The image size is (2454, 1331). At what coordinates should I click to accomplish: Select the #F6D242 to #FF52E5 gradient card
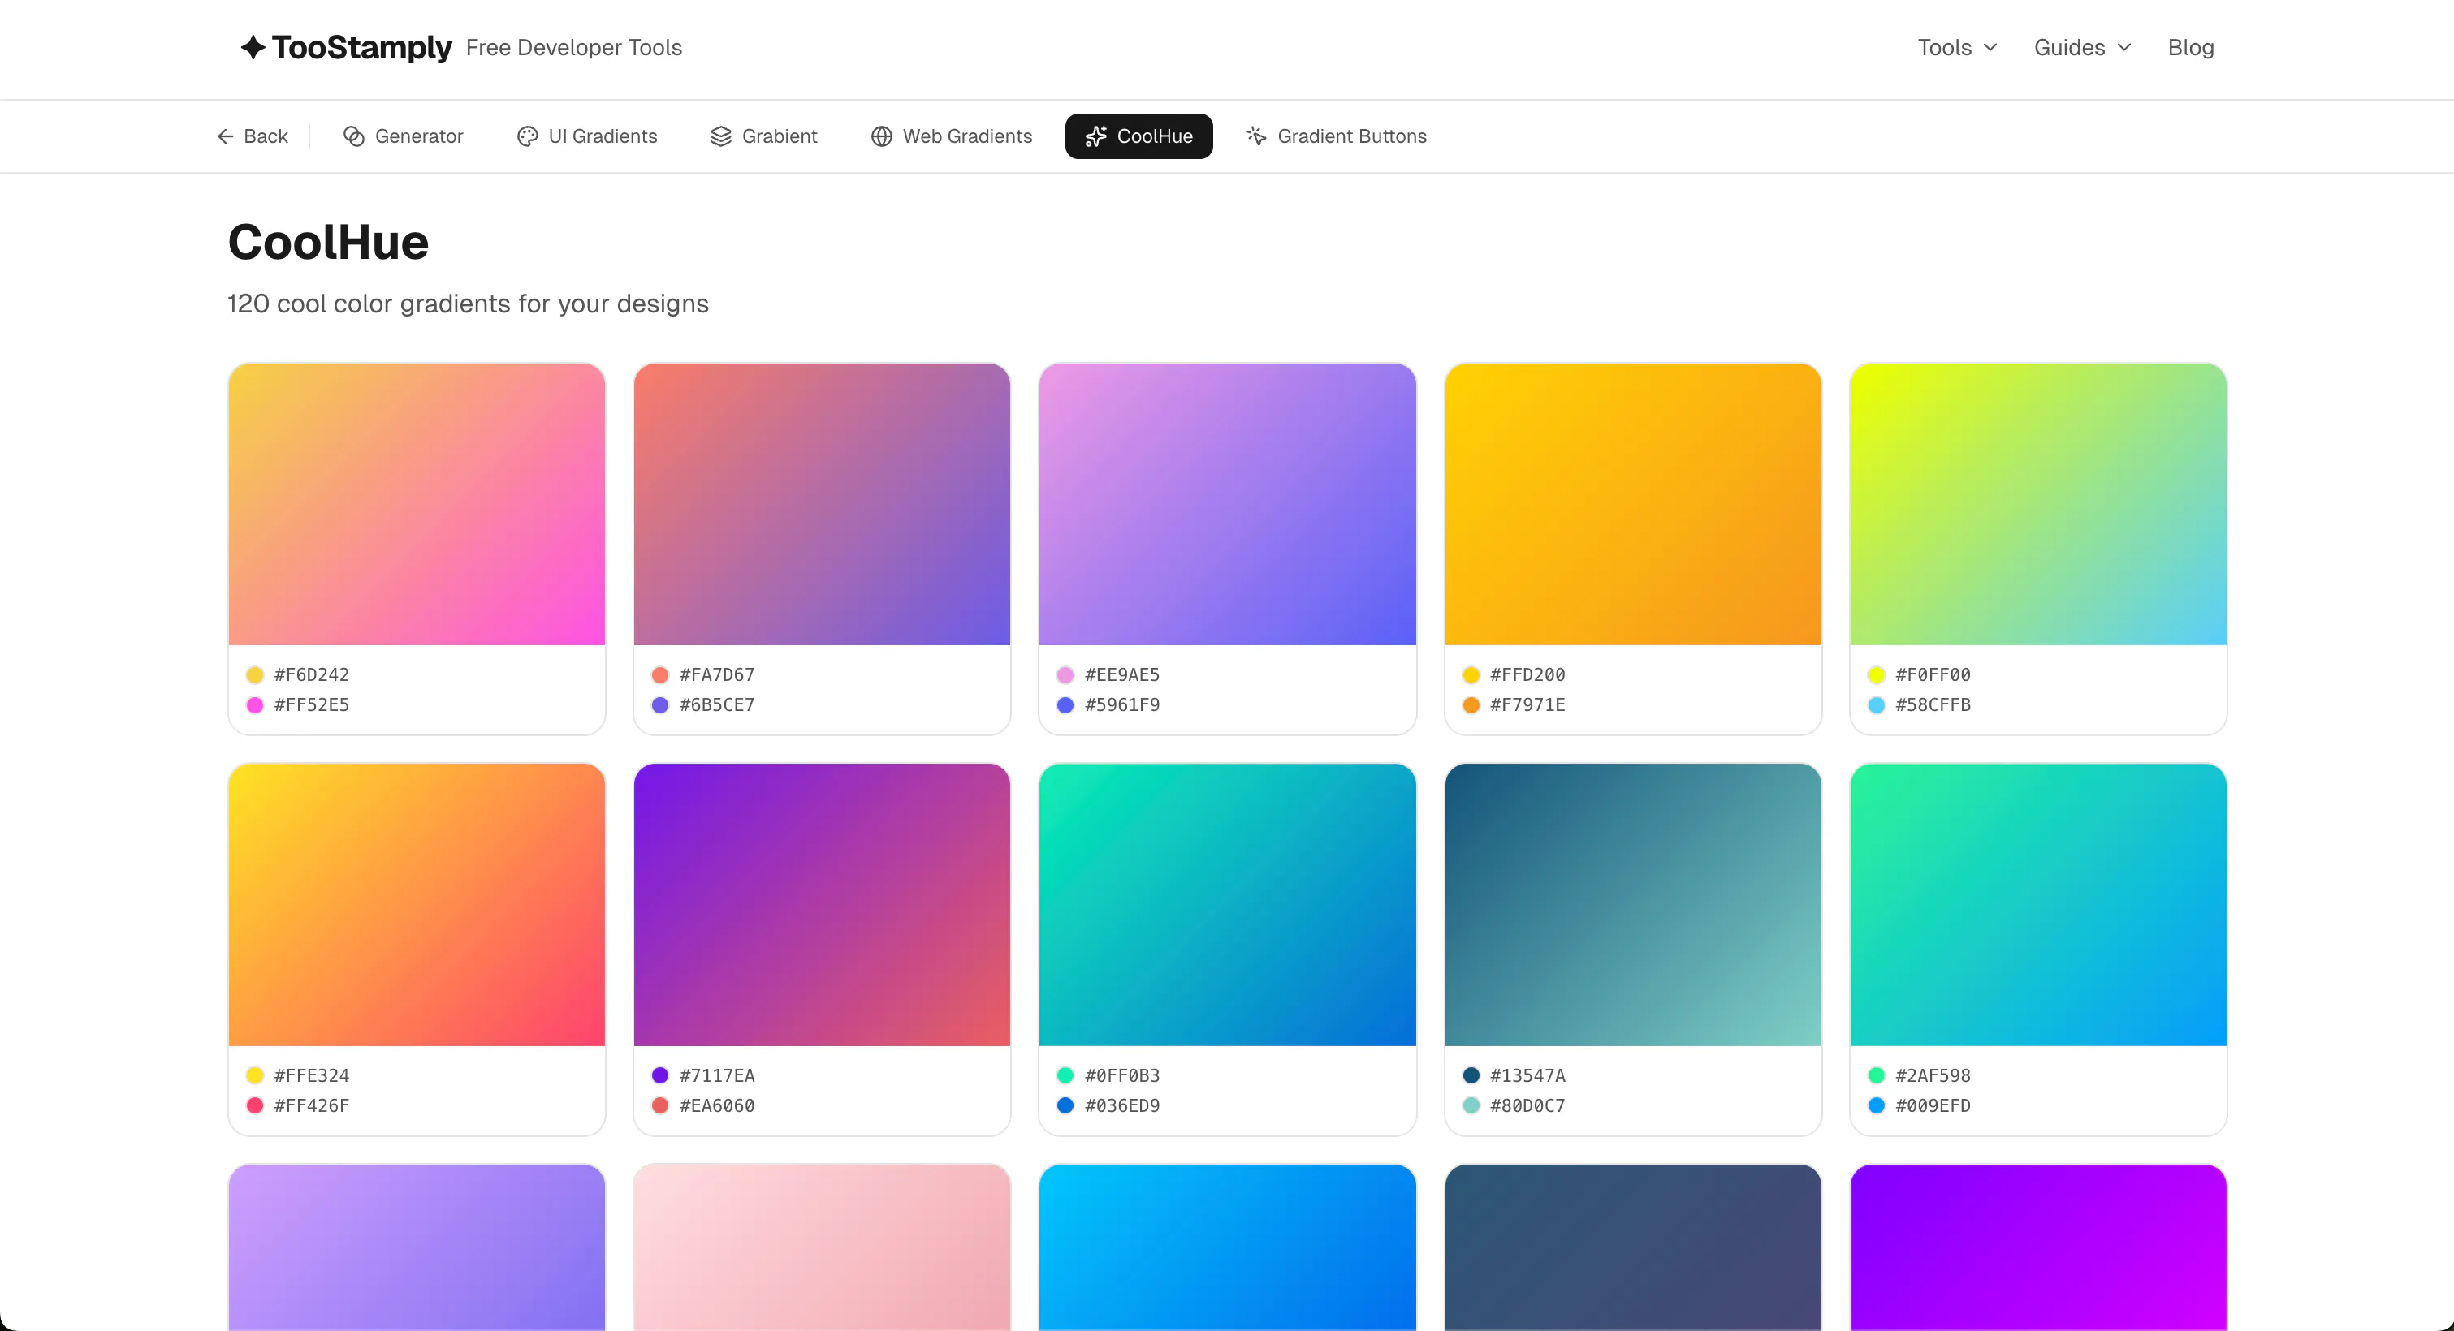click(x=417, y=549)
